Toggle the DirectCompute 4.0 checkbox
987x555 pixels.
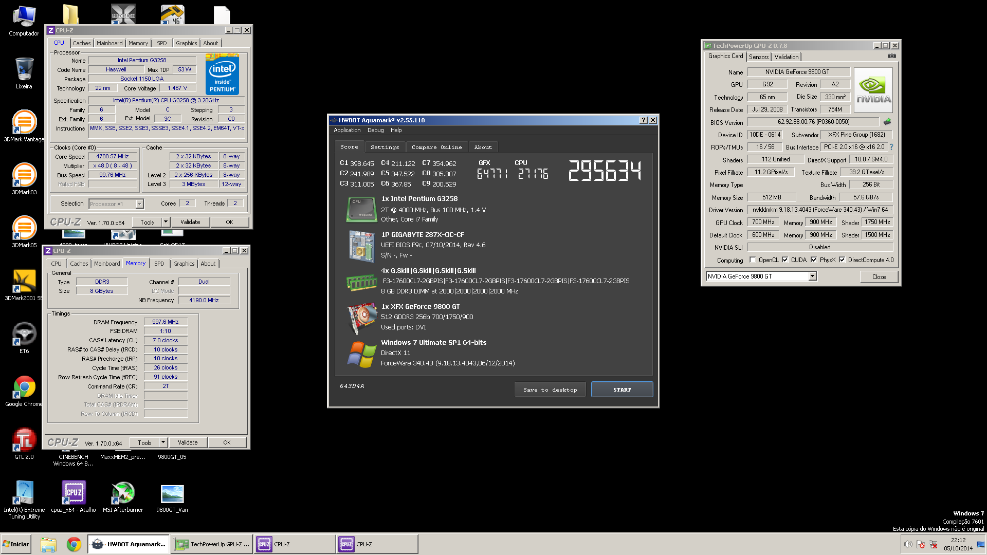(842, 260)
